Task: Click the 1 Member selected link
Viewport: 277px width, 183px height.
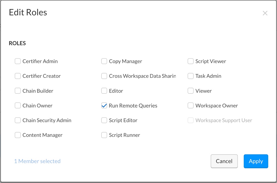Action: (x=37, y=161)
